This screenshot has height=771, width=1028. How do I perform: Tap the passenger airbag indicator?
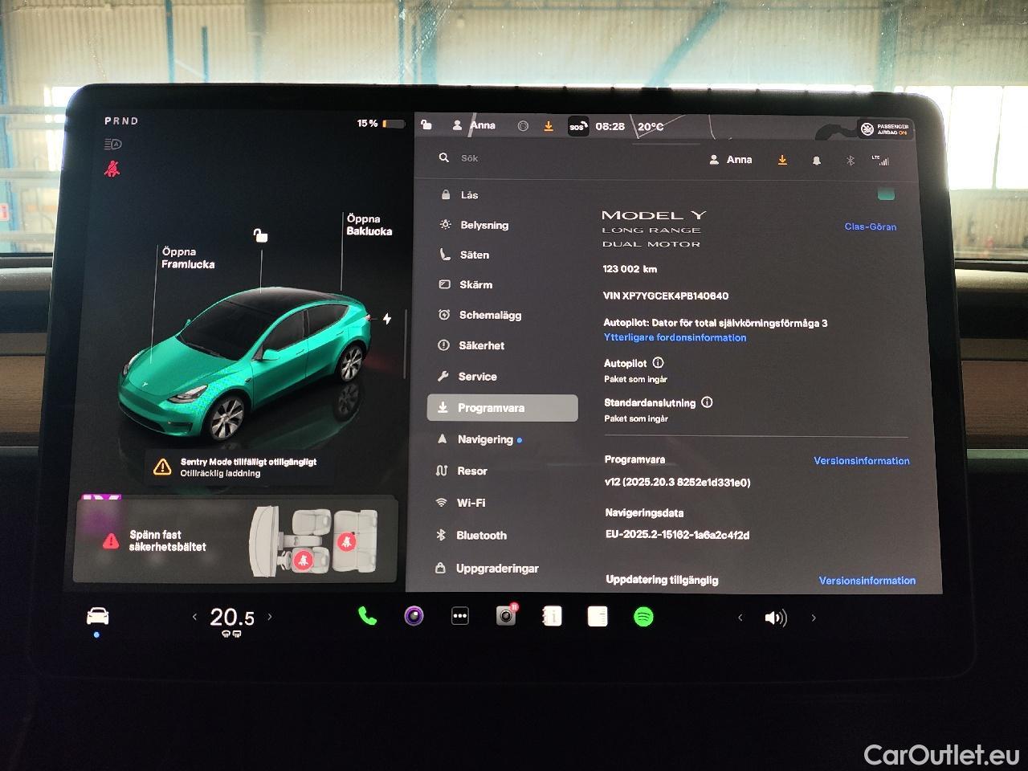(x=884, y=129)
